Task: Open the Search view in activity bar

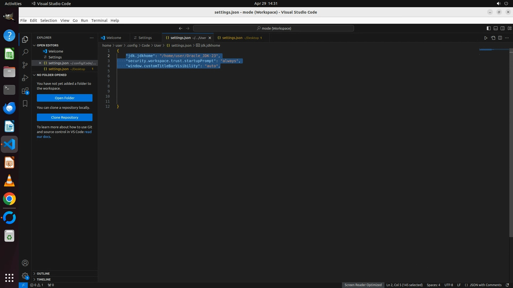Action: (25, 52)
